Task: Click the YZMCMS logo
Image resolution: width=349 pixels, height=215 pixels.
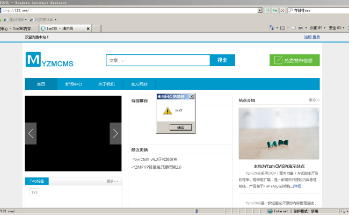Action: pos(49,60)
